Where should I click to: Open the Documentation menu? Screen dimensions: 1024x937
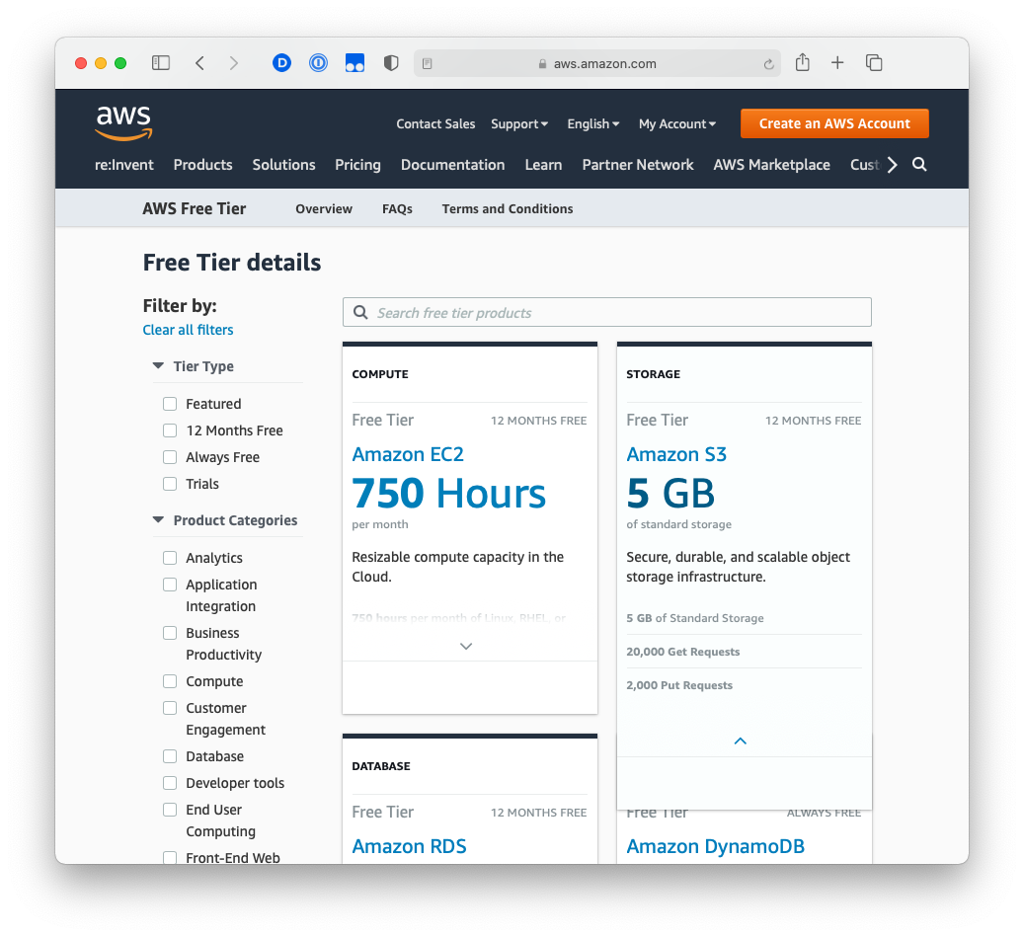tap(452, 165)
